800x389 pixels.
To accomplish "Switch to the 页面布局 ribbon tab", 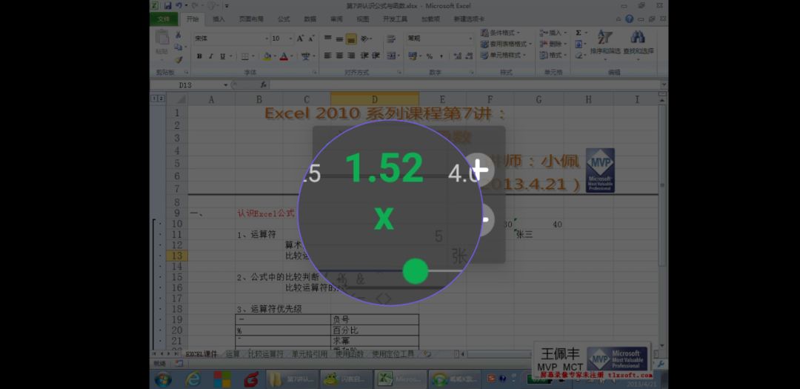I will click(x=251, y=19).
